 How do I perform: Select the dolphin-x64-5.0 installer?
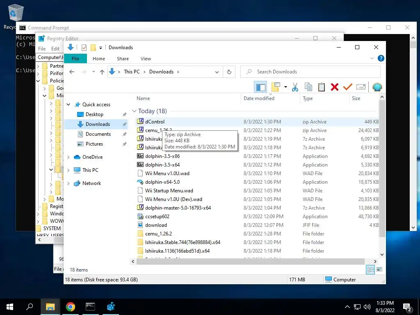162,182
